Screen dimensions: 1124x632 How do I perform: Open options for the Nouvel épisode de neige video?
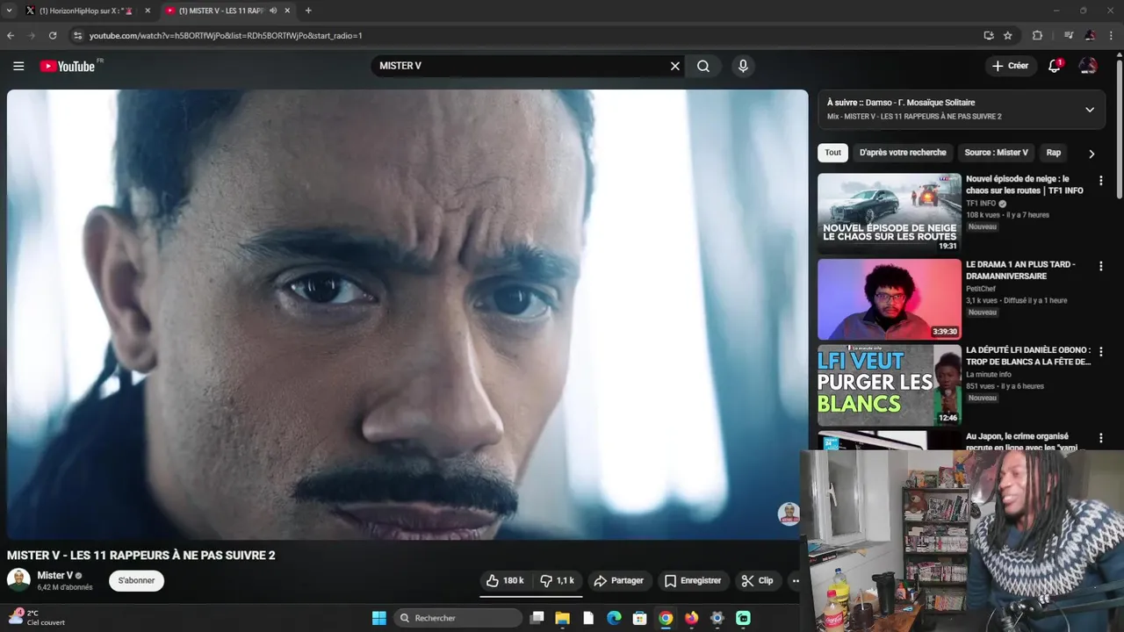click(1100, 181)
